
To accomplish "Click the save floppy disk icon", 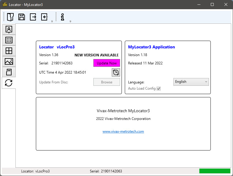I will (x=22, y=17).
